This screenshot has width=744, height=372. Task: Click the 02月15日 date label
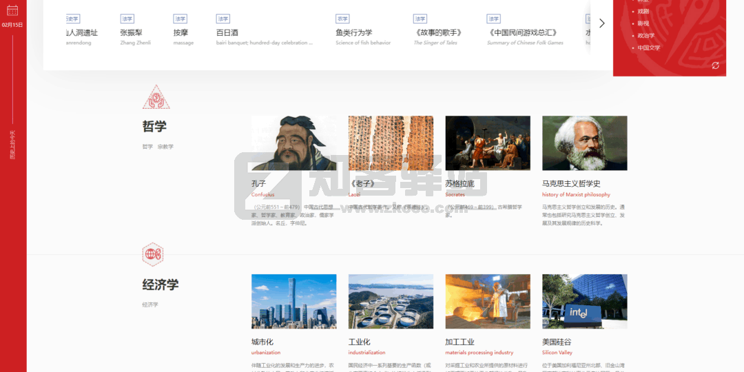pyautogui.click(x=12, y=25)
